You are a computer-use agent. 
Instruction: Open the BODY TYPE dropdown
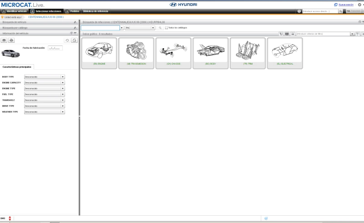pos(63,77)
